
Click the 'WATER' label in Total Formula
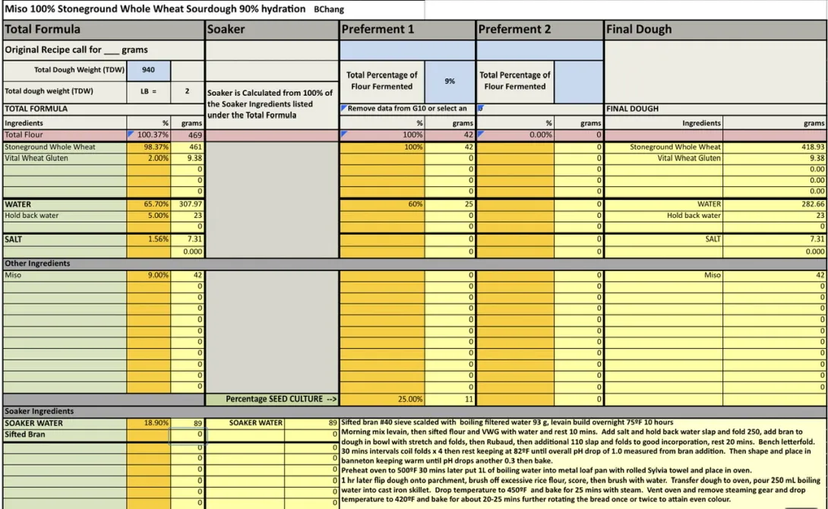(65, 204)
